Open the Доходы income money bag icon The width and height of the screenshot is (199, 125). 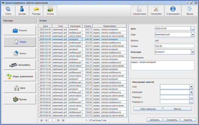coord(22,9)
